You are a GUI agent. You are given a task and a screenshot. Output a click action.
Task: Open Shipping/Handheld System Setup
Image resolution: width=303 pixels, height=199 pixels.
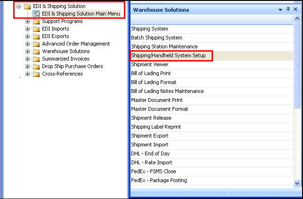[168, 56]
